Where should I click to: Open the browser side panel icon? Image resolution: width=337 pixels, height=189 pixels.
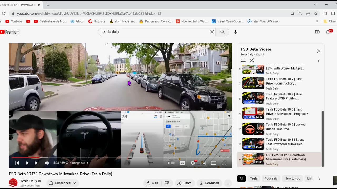point(333,14)
